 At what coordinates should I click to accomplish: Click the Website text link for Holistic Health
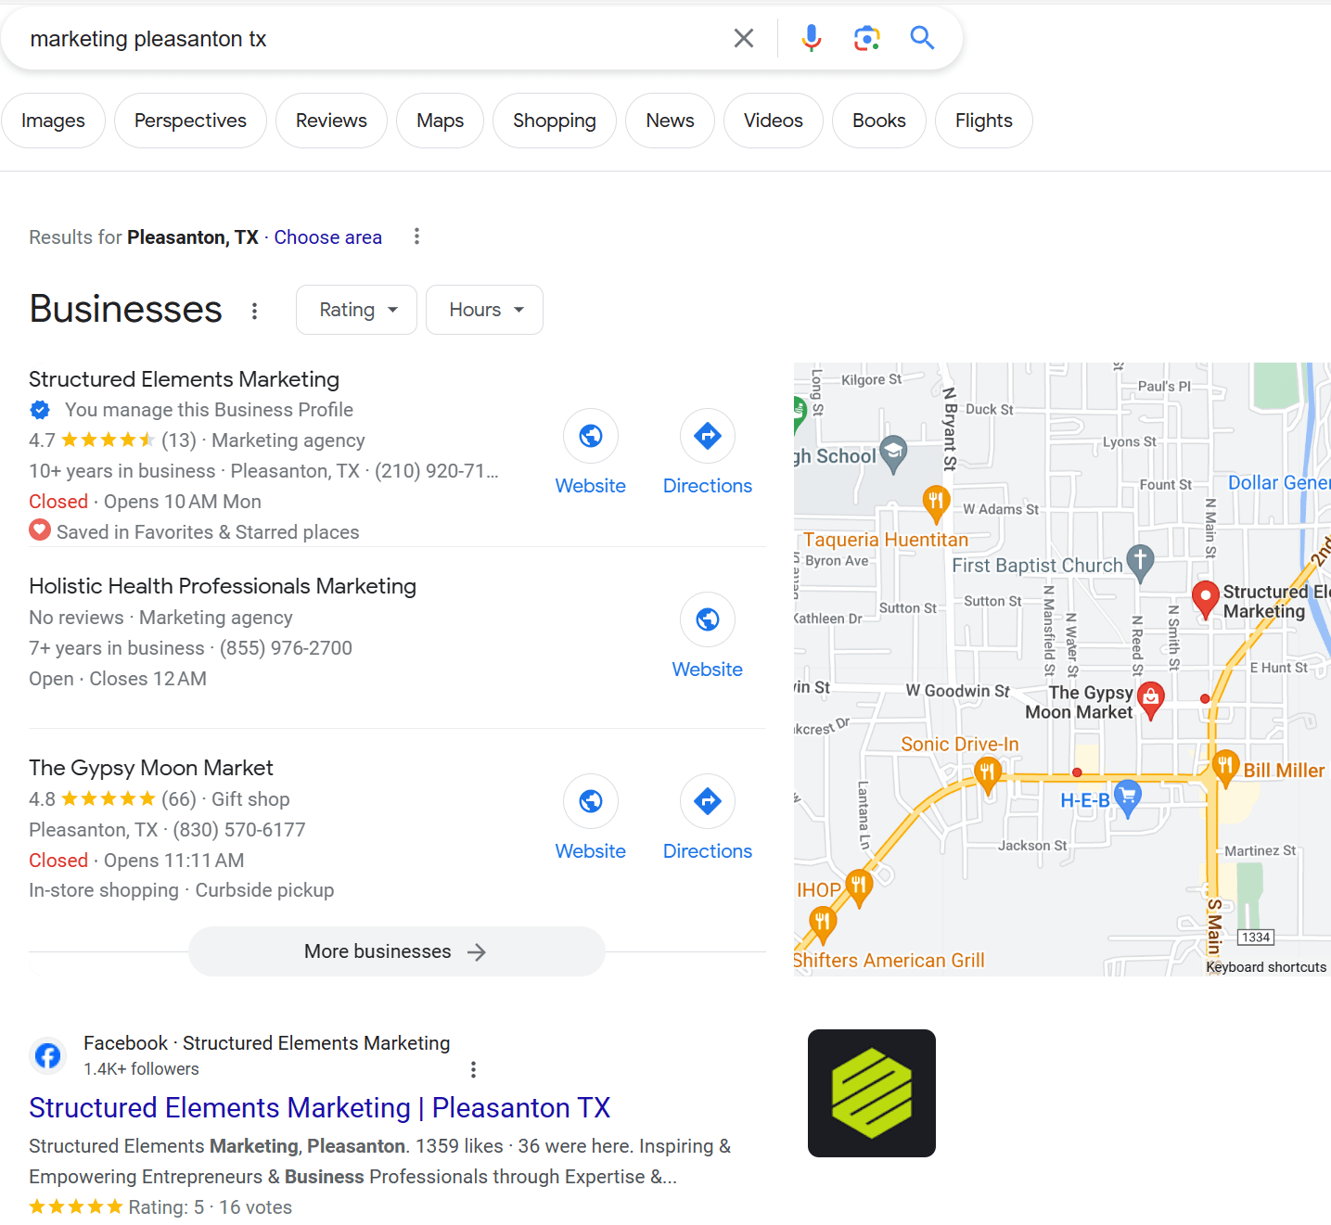[708, 670]
